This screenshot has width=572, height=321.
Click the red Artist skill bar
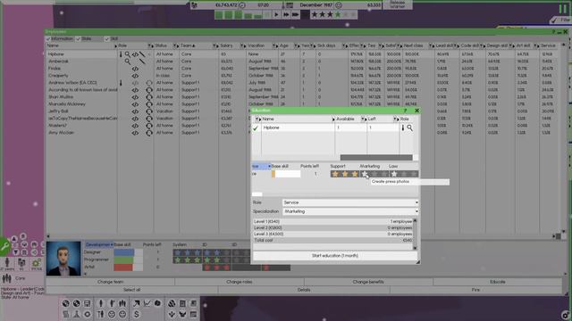point(123,267)
